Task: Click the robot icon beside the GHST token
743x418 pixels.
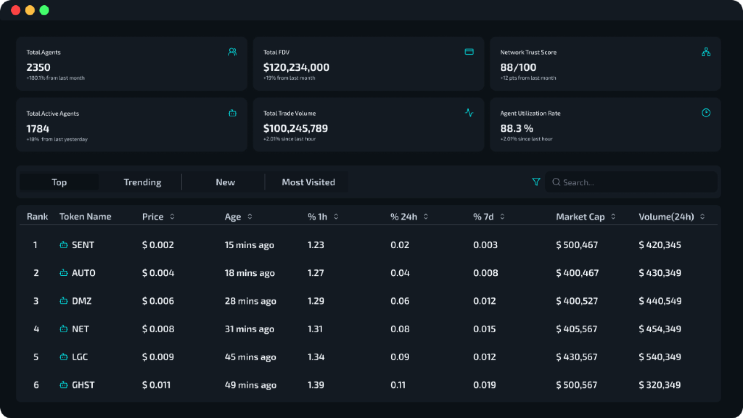Action: click(x=64, y=385)
